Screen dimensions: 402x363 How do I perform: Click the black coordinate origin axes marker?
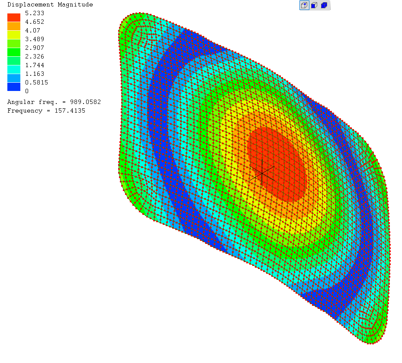[262, 173]
